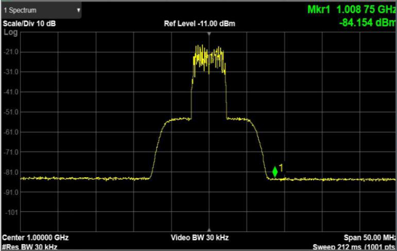397x251 pixels.
Task: Click the -51.0 amplitude axis label
Action: tap(11, 112)
